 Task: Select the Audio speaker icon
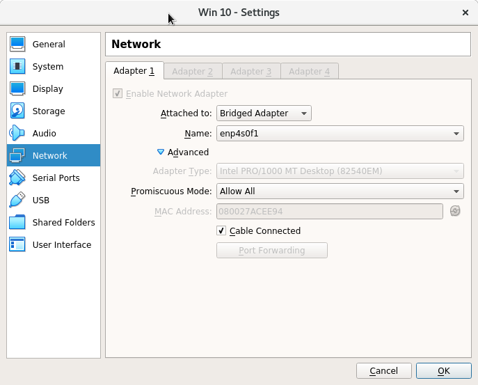point(17,133)
